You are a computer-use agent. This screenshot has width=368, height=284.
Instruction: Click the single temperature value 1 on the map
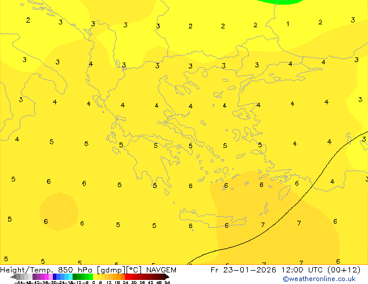click(288, 24)
